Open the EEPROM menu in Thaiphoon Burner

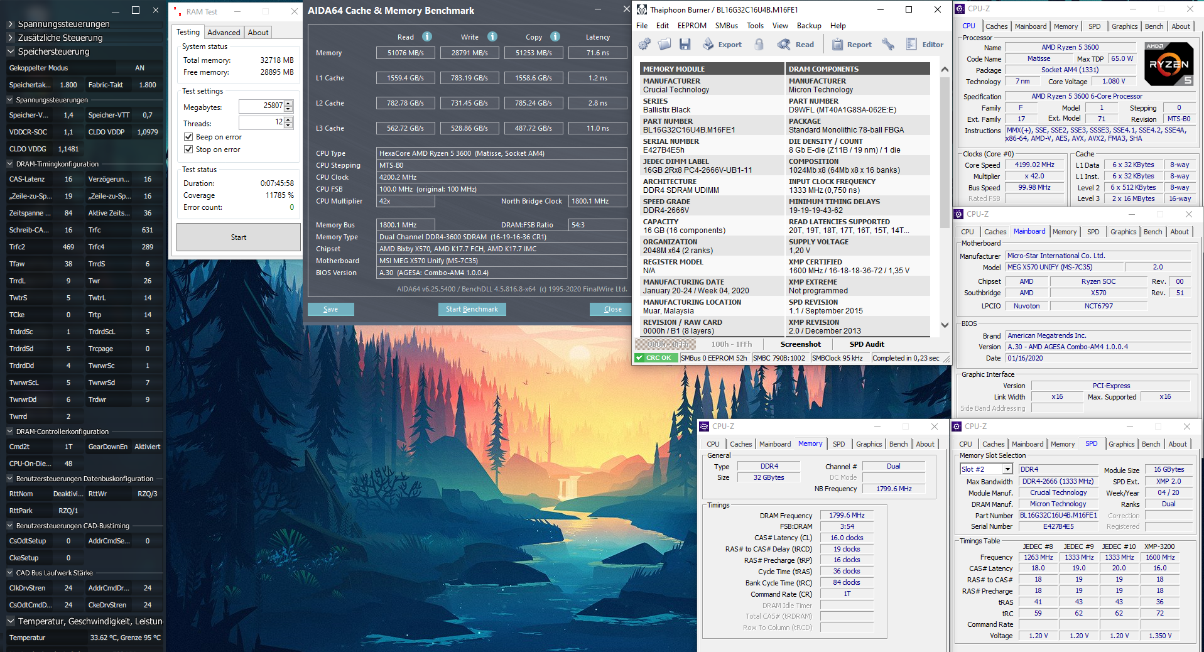691,26
